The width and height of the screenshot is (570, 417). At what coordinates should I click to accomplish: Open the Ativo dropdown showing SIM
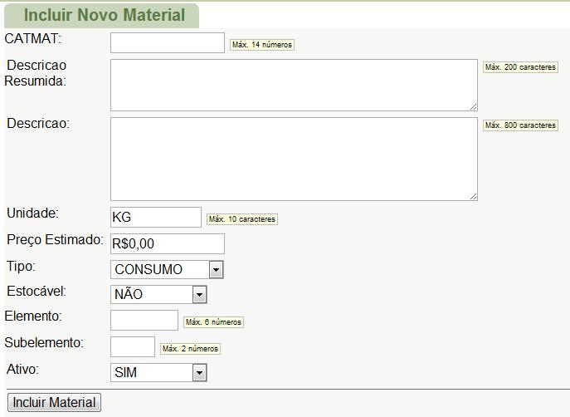[158, 373]
